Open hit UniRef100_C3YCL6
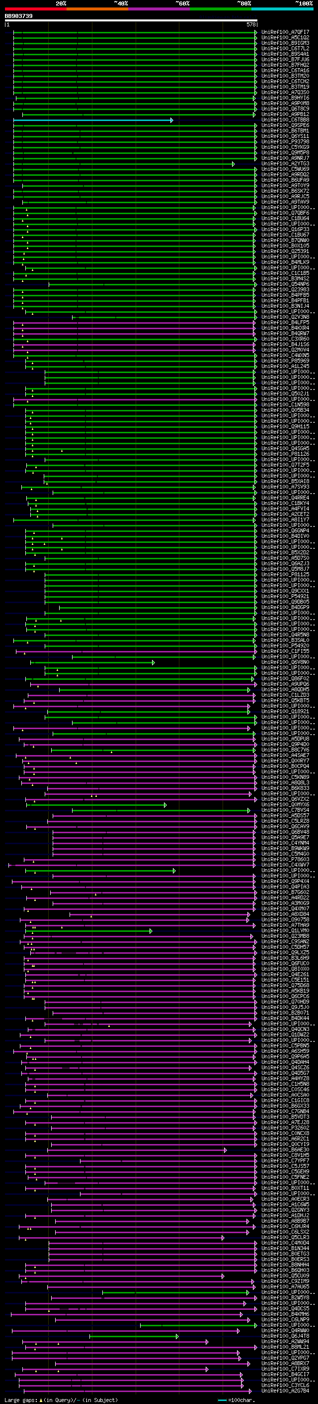Screen dimensions: 318x1404 (x=285, y=1385)
